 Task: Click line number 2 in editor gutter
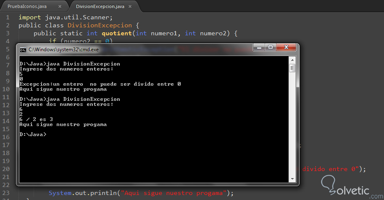pyautogui.click(x=8, y=26)
